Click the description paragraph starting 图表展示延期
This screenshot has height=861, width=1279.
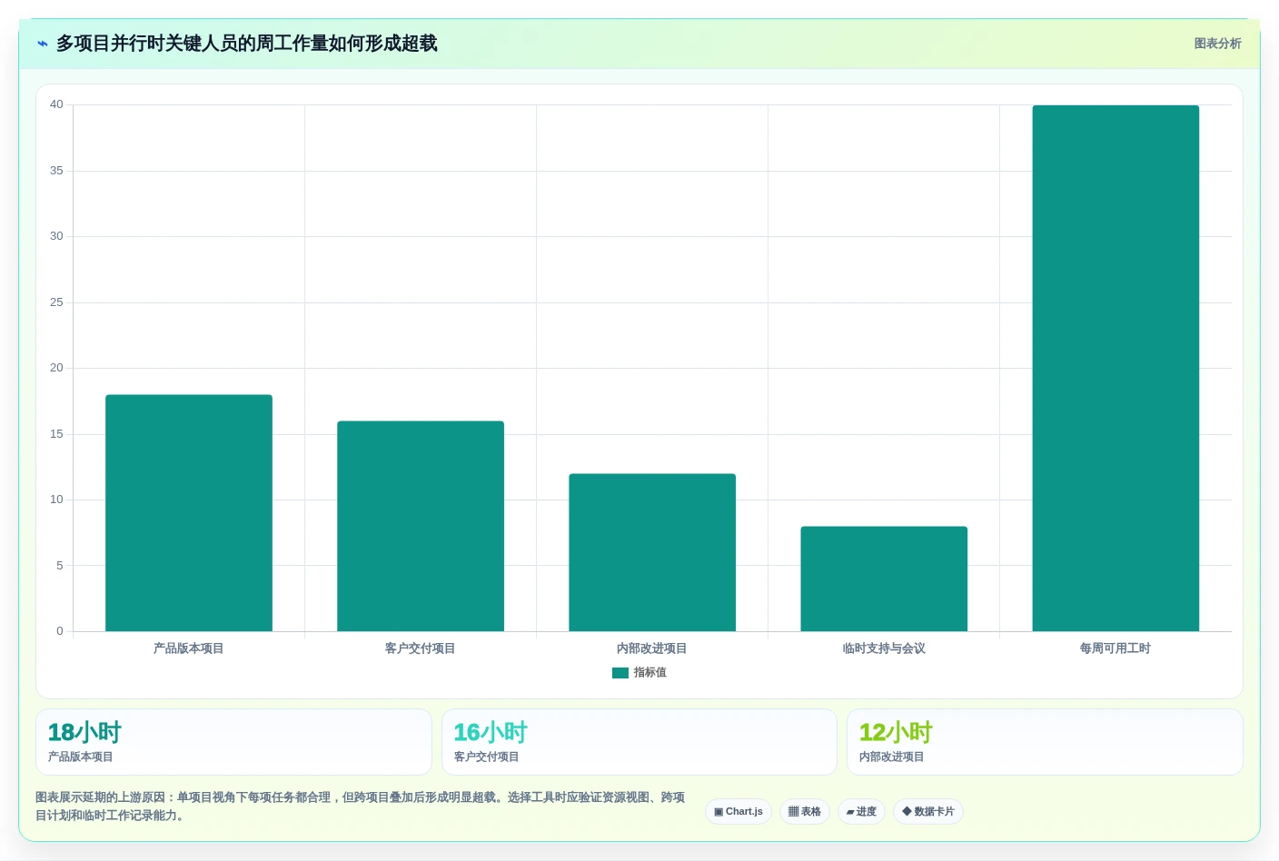[361, 807]
